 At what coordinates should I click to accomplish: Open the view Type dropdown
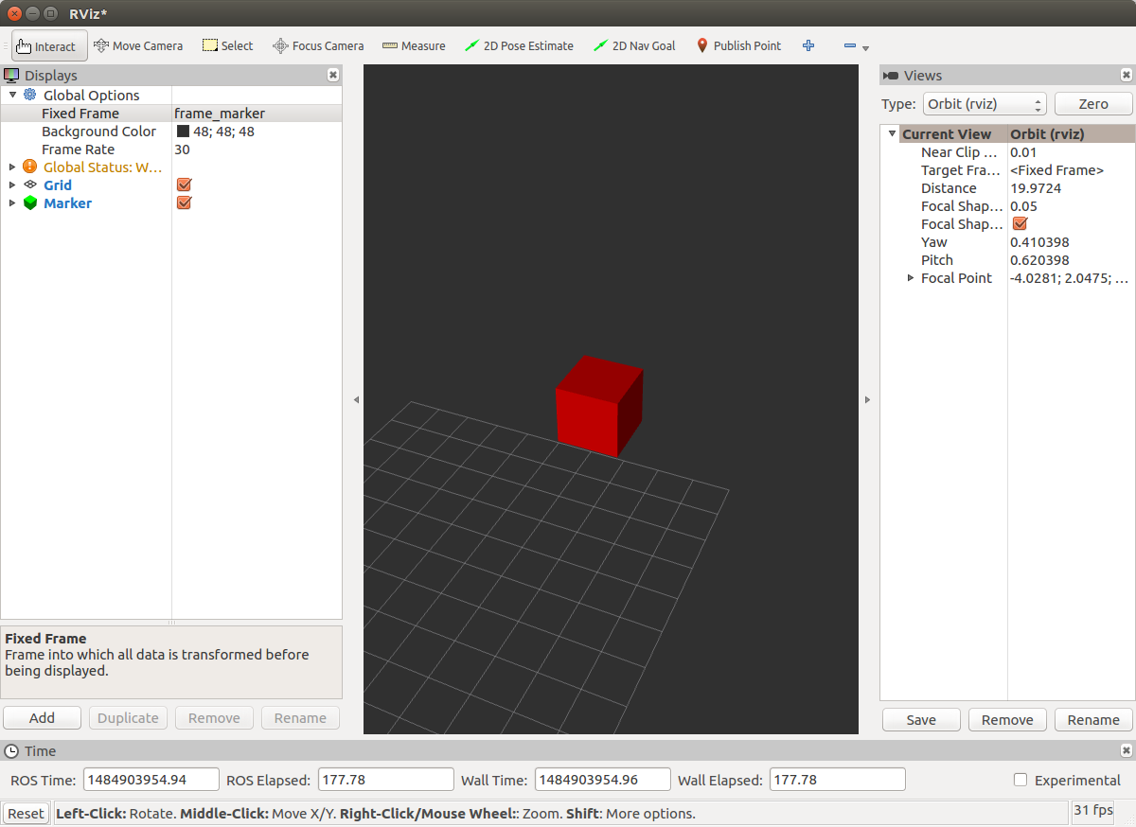(x=985, y=104)
